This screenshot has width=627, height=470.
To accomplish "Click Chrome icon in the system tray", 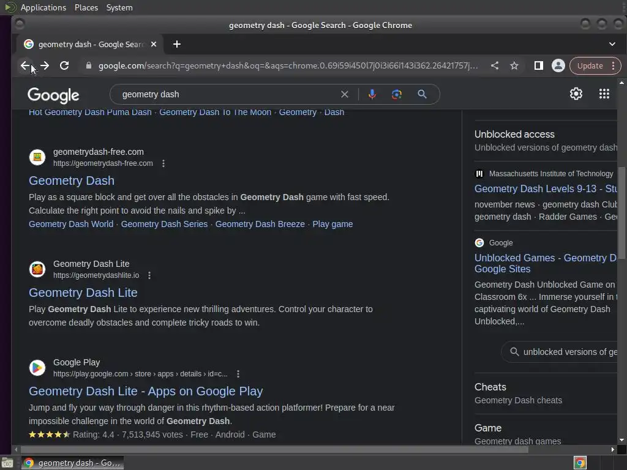I will coord(580,463).
